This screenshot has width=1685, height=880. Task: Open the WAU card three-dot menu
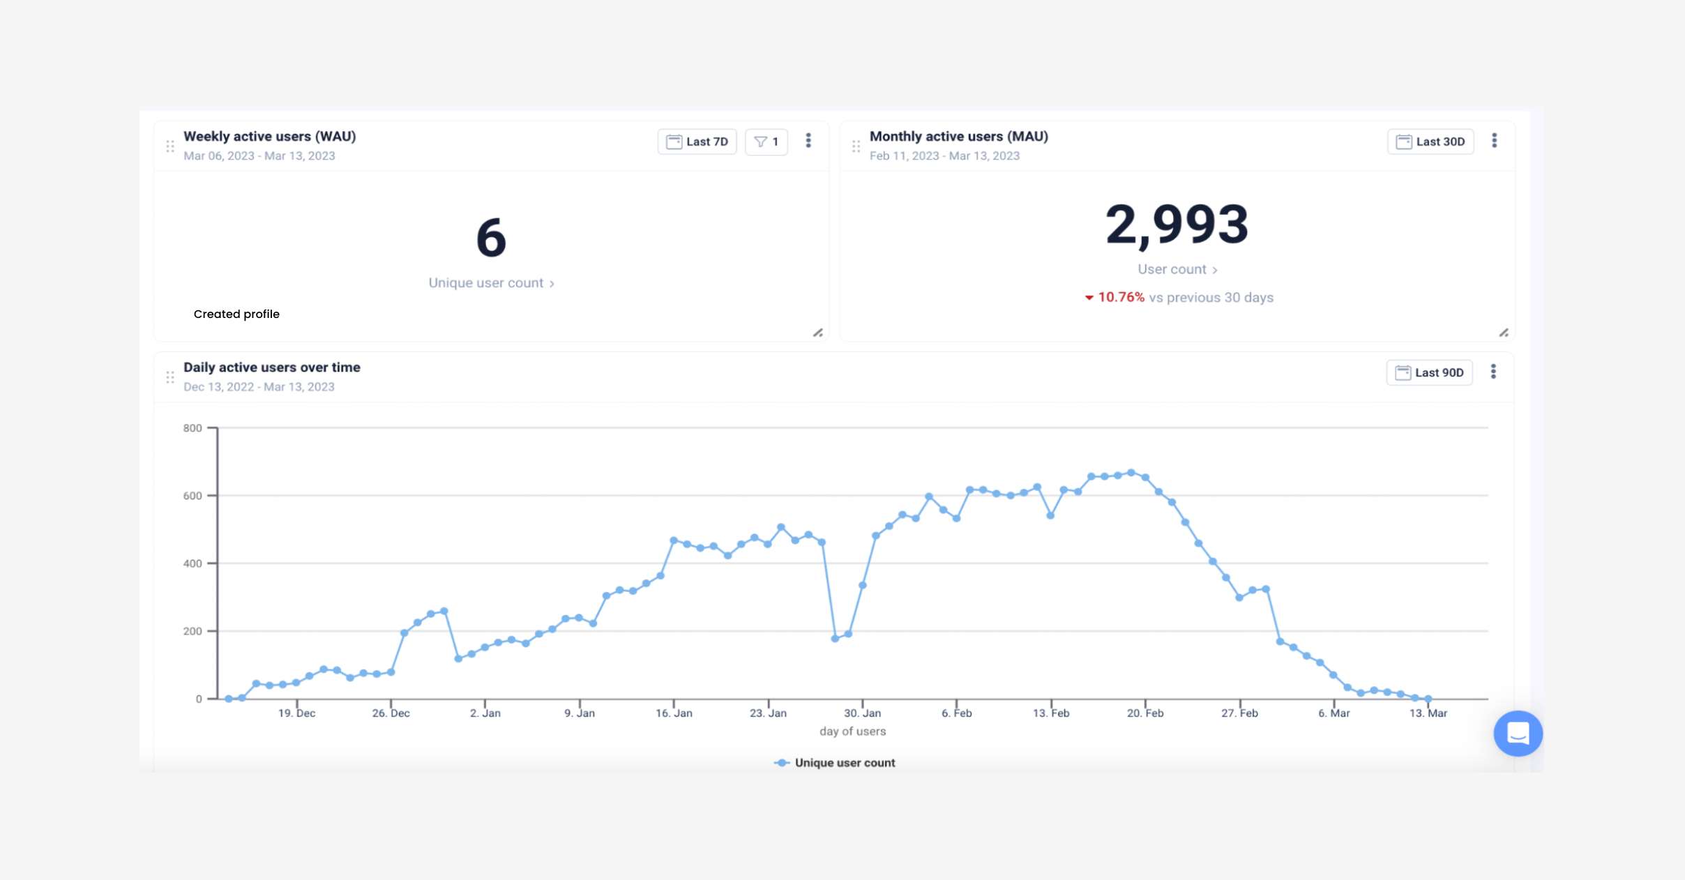[808, 141]
